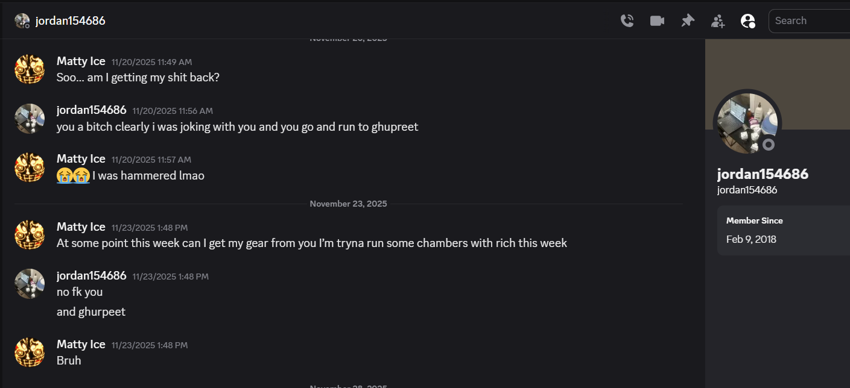Screen dimensions: 850x388
Task: Click jordan154686's avatar on 11:56 AM message
Action: (30, 119)
